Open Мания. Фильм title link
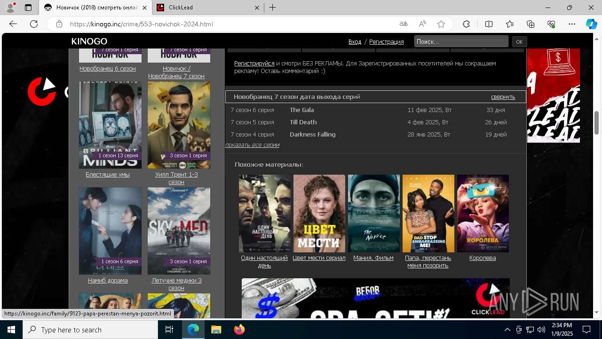Screen dimensions: 602x339 [373, 258]
